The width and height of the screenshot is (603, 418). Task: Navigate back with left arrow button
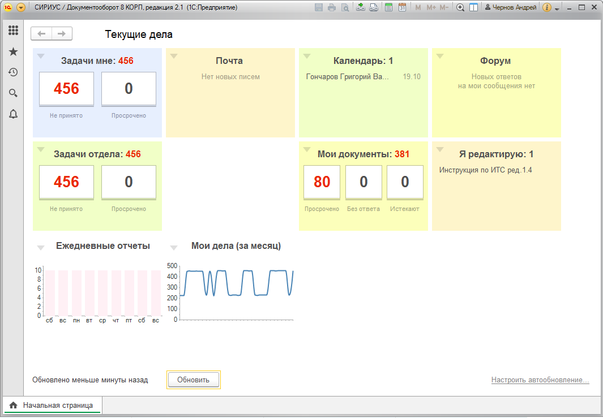(41, 34)
